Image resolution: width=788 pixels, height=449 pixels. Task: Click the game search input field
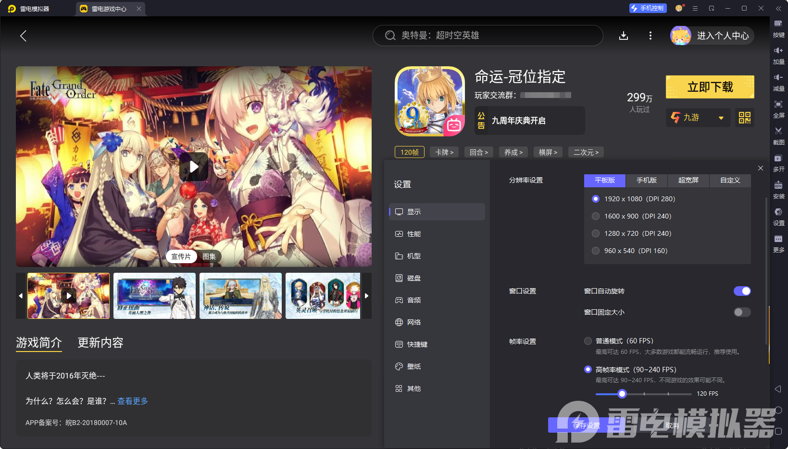click(488, 36)
